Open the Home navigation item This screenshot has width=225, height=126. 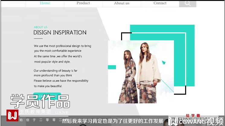[x=45, y=3]
